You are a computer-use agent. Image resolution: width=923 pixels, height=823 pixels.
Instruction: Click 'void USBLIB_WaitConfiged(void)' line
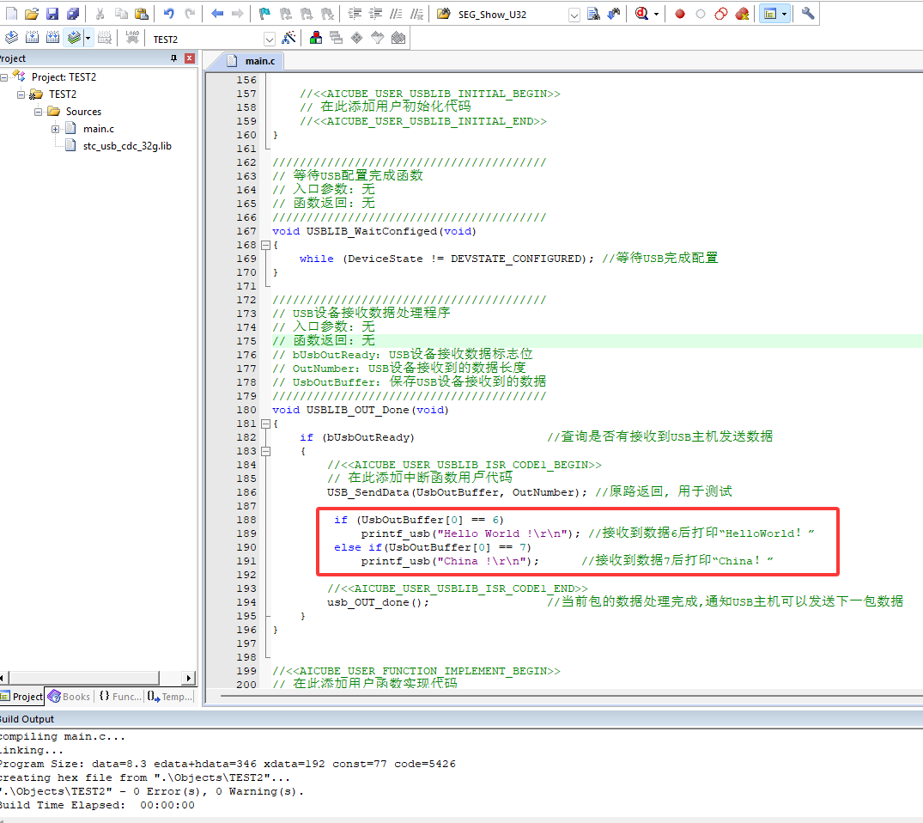(x=373, y=231)
